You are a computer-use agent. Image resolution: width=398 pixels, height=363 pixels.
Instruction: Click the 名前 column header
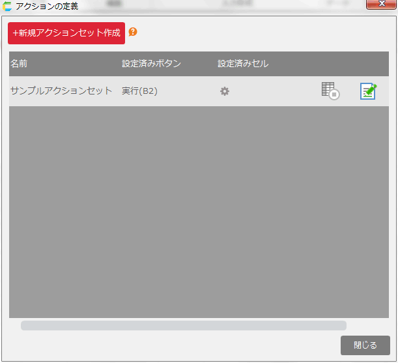coord(19,63)
